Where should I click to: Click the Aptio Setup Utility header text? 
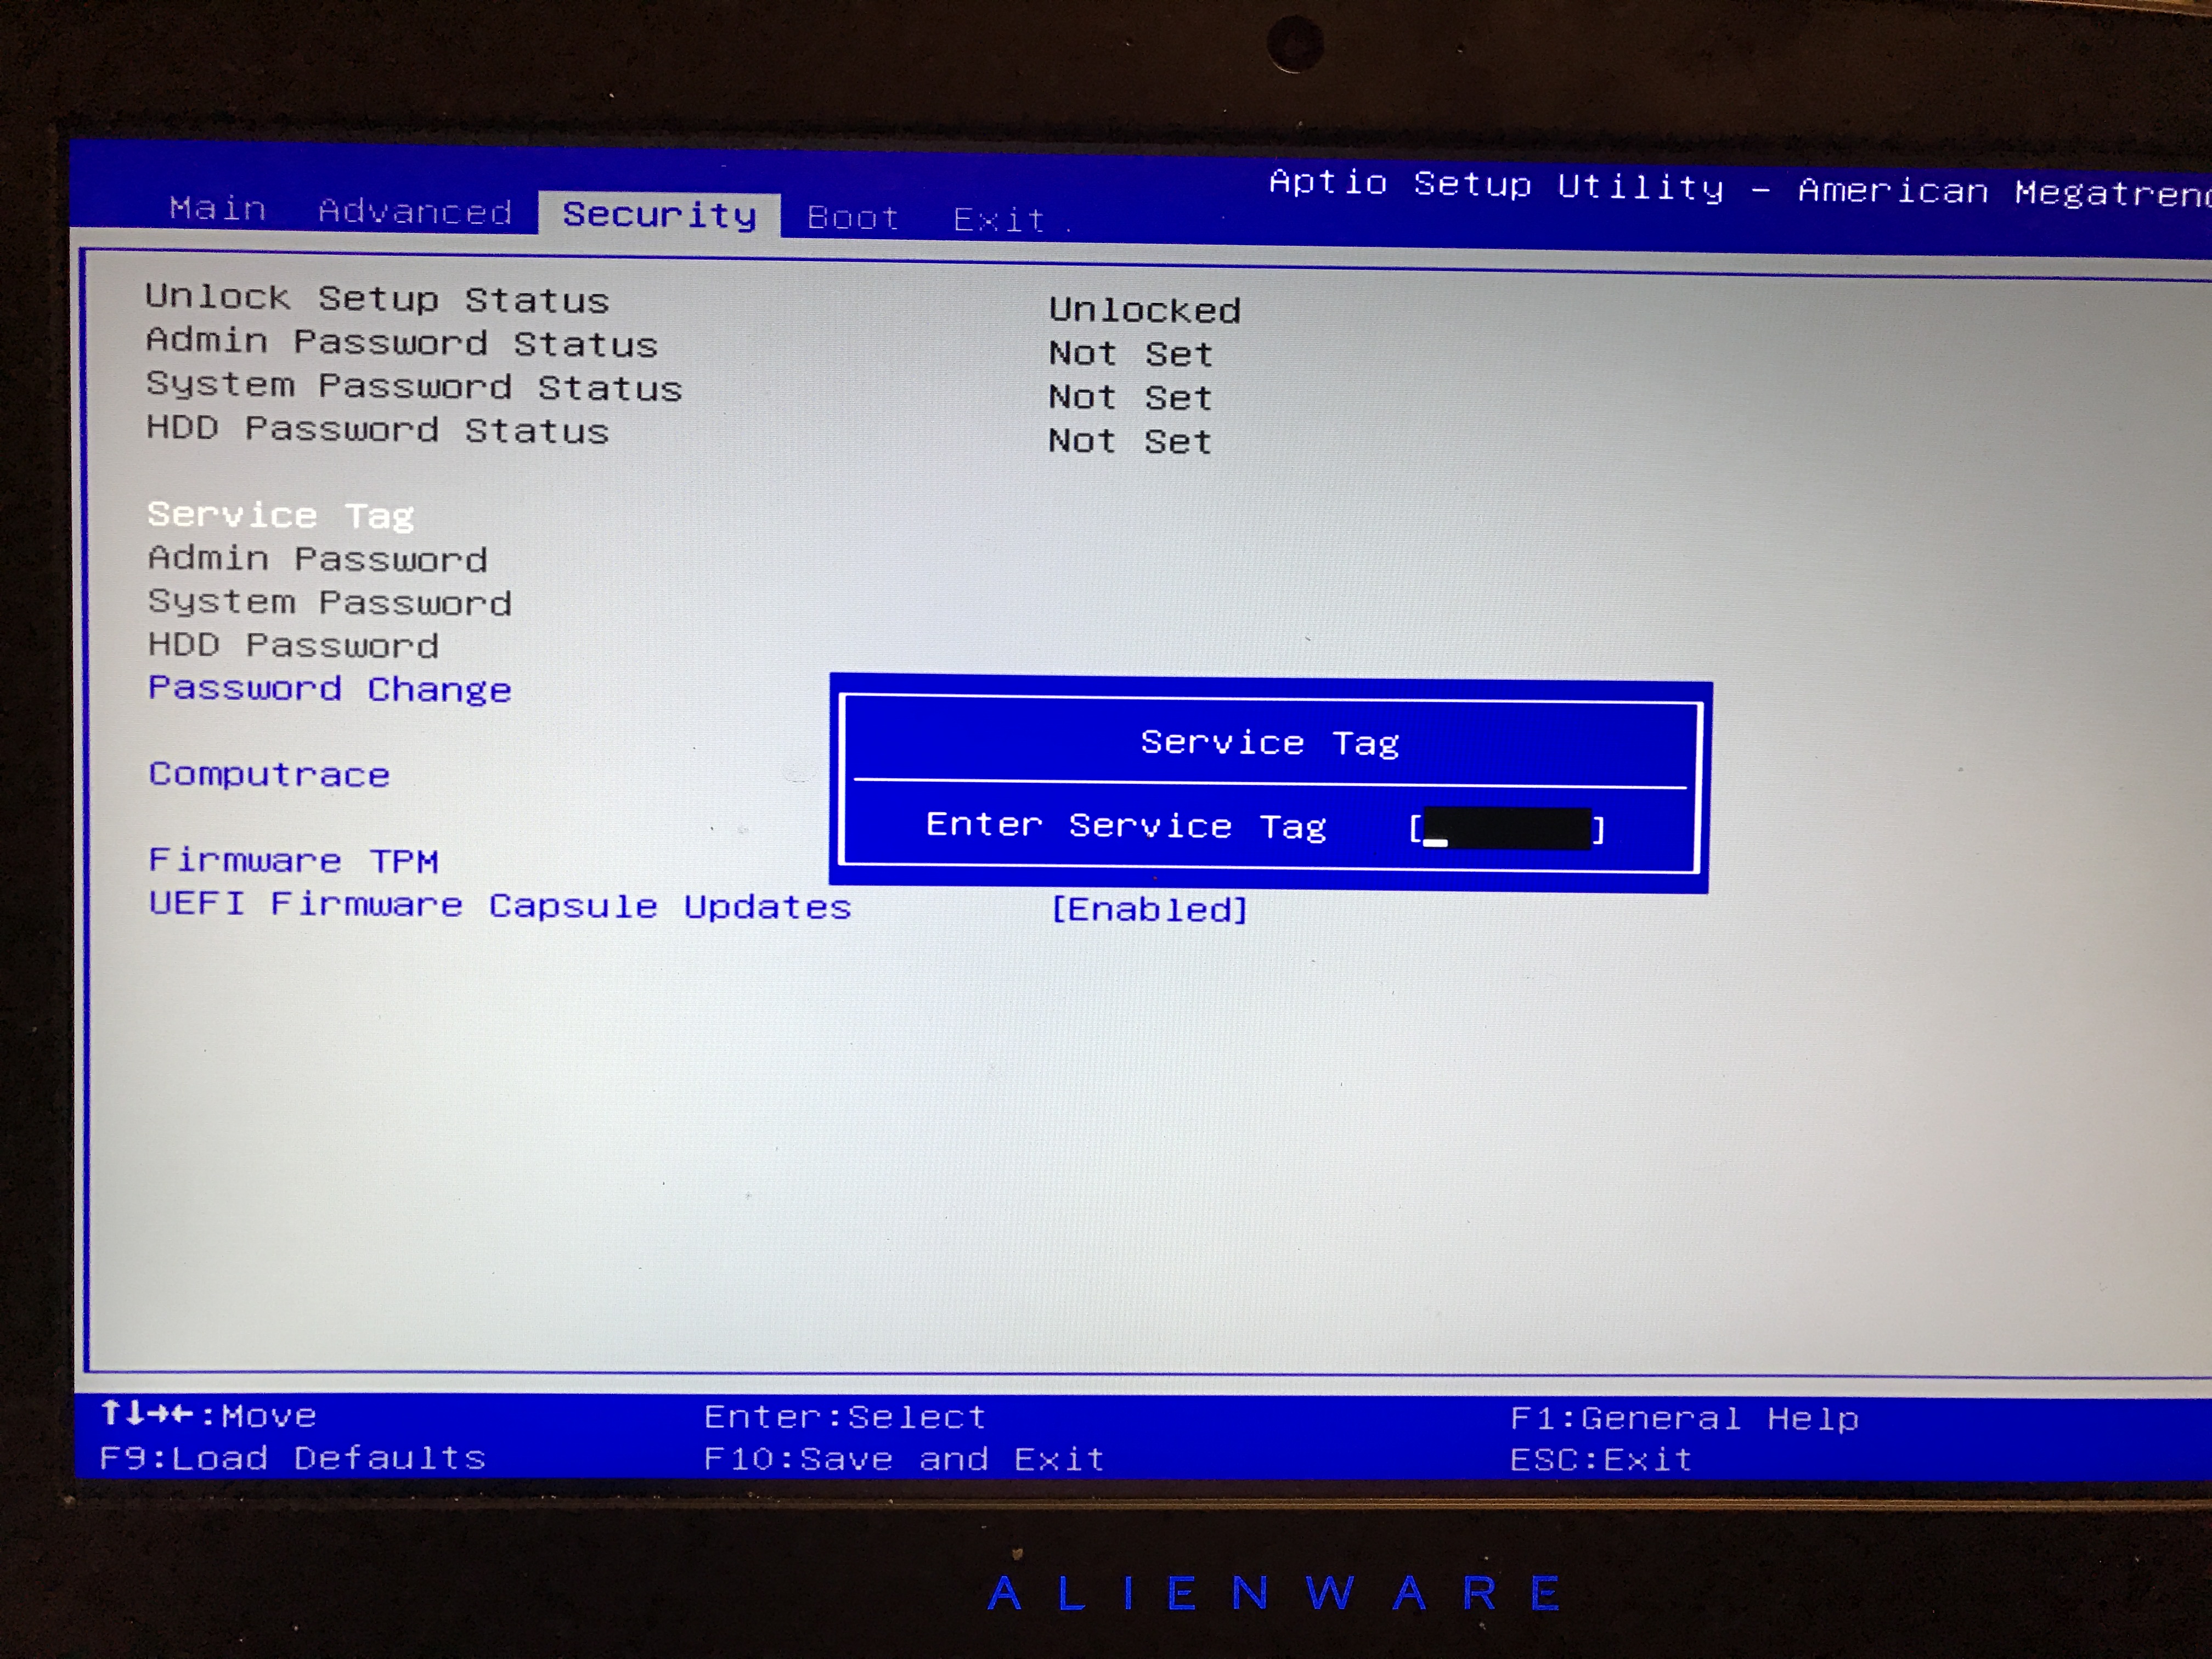click(x=1740, y=187)
